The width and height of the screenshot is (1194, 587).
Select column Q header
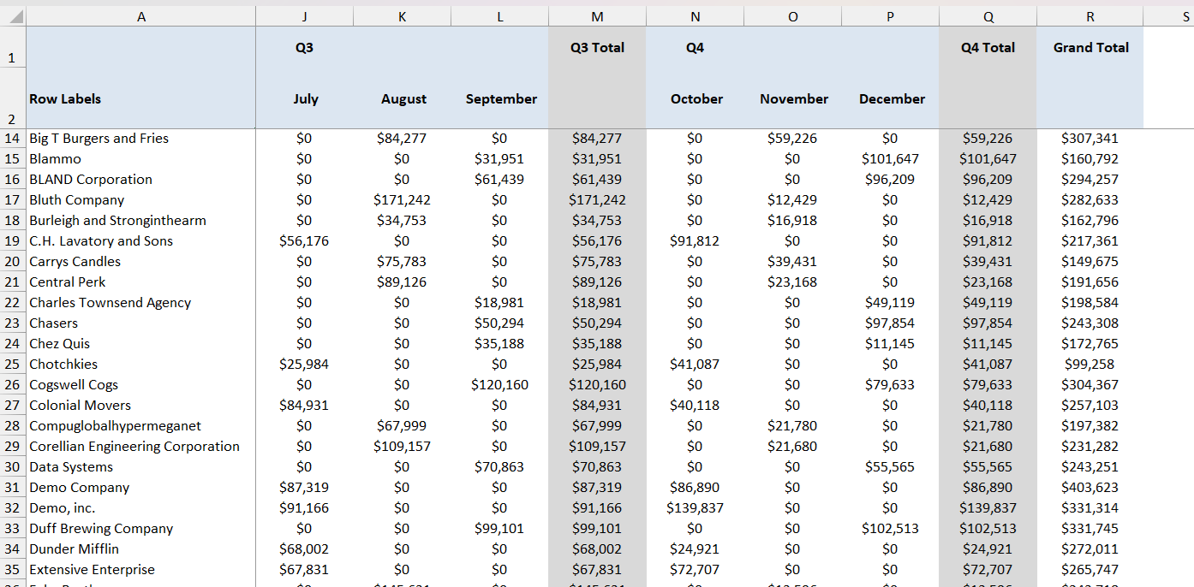pyautogui.click(x=988, y=16)
